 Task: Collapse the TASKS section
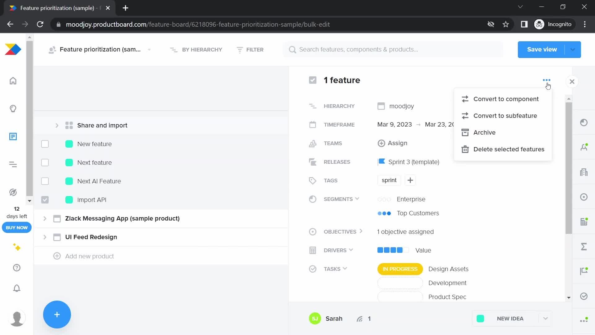click(x=345, y=269)
